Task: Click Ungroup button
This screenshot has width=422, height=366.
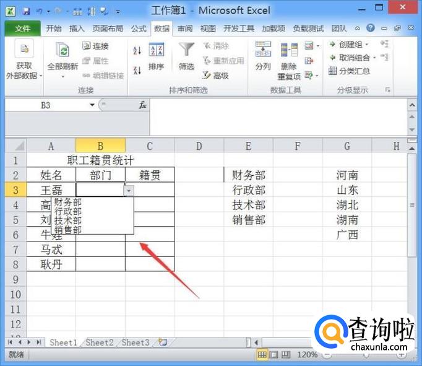Action: click(350, 58)
